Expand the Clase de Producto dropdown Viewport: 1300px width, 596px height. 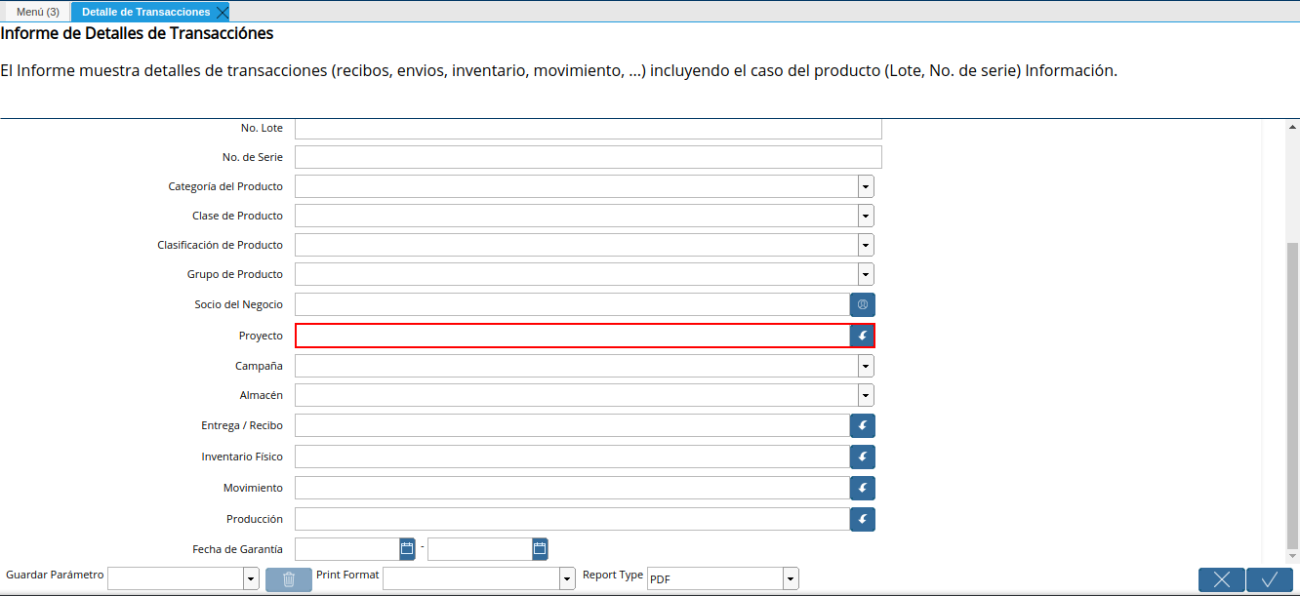866,216
